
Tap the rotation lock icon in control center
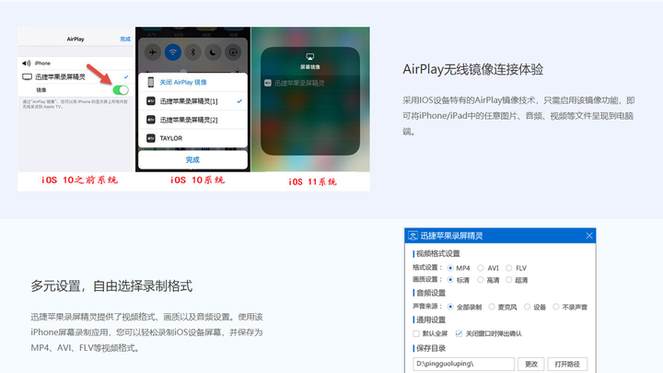(233, 52)
